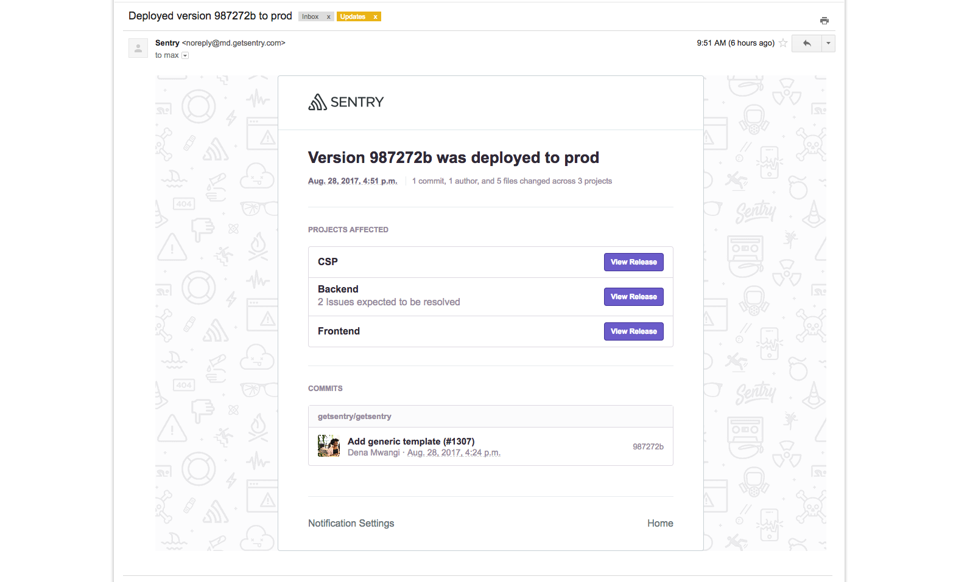Print this email with the printer icon
This screenshot has width=956, height=582.
(824, 21)
